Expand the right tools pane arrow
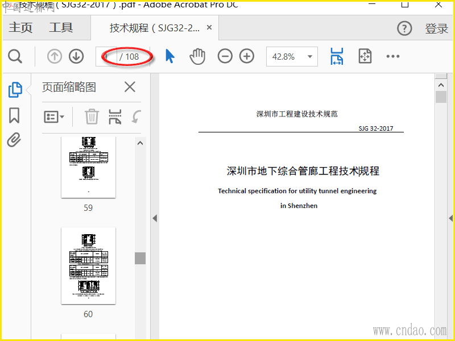 coord(451,218)
